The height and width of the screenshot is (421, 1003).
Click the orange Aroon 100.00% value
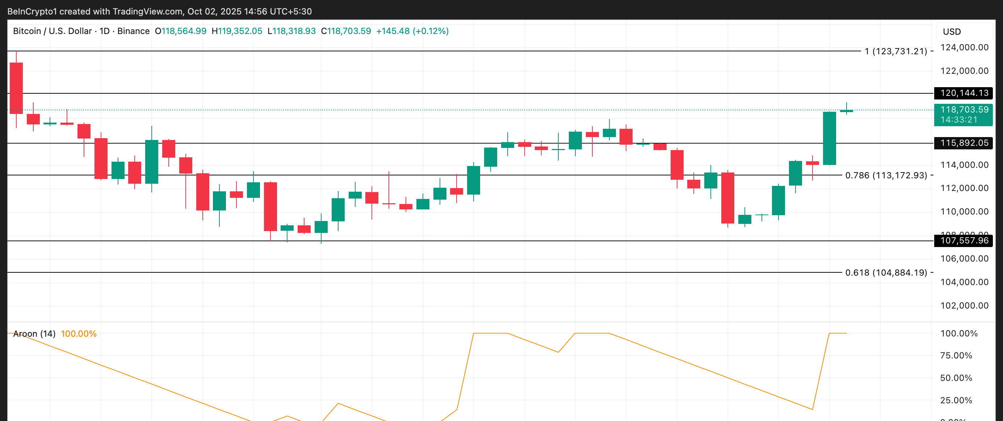click(79, 334)
